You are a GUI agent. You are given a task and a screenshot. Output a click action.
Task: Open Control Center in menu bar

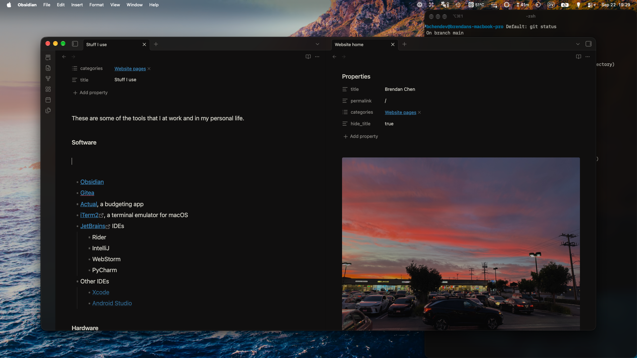click(592, 5)
